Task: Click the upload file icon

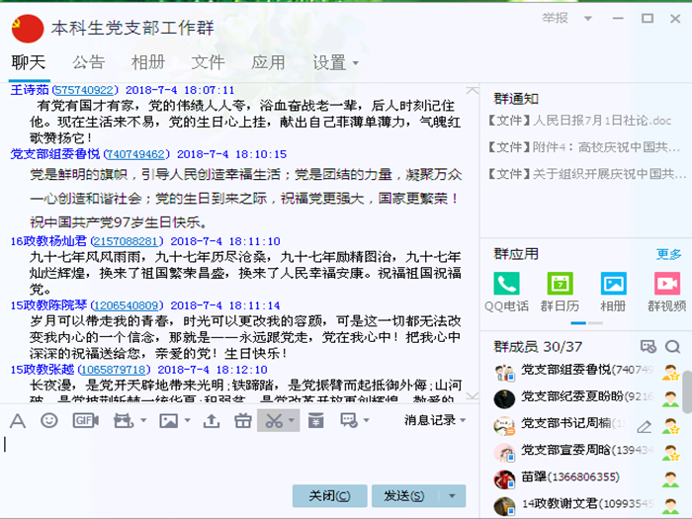Action: tap(212, 420)
